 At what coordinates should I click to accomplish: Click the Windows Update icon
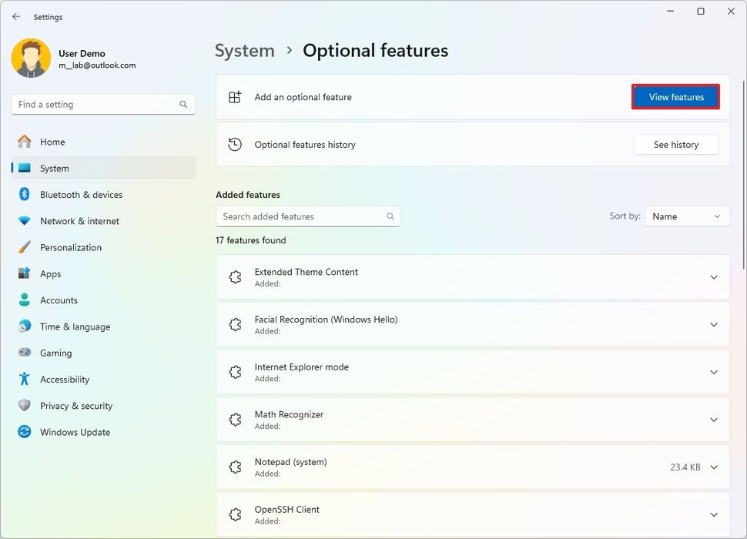click(x=23, y=432)
